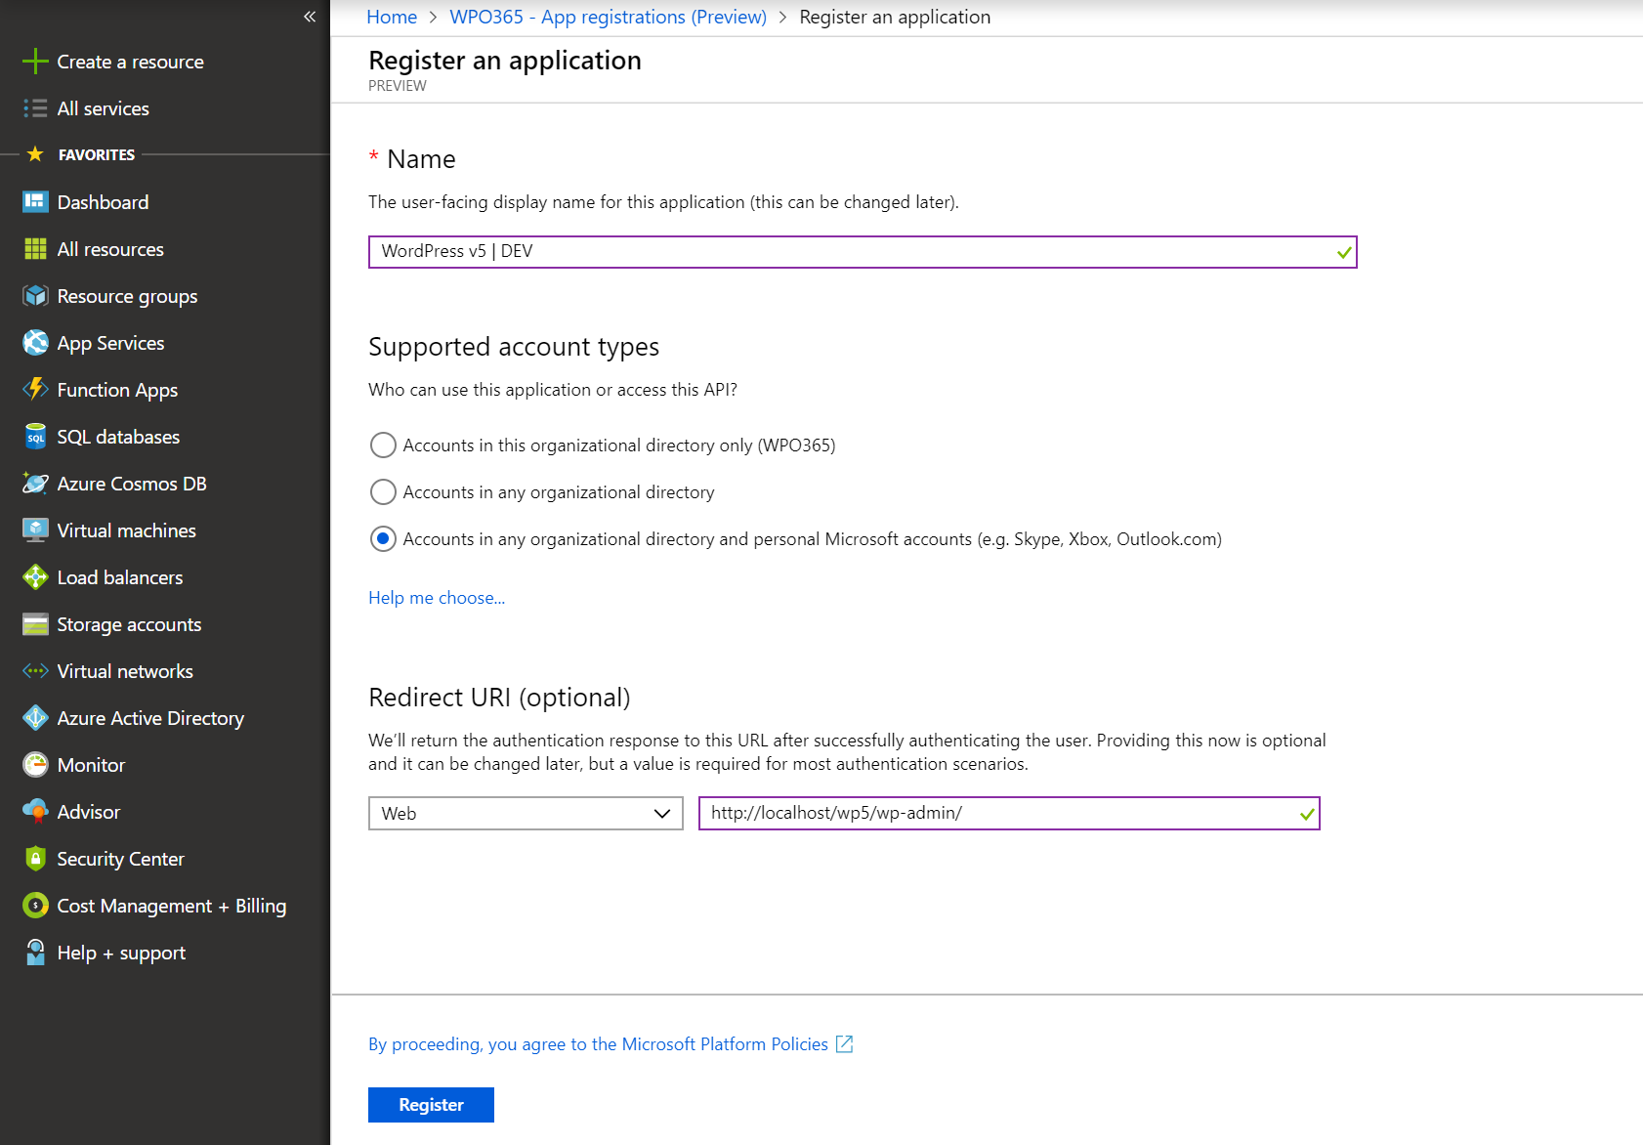Click the Cost Management + Billing icon
Image resolution: width=1643 pixels, height=1145 pixels.
tap(35, 906)
